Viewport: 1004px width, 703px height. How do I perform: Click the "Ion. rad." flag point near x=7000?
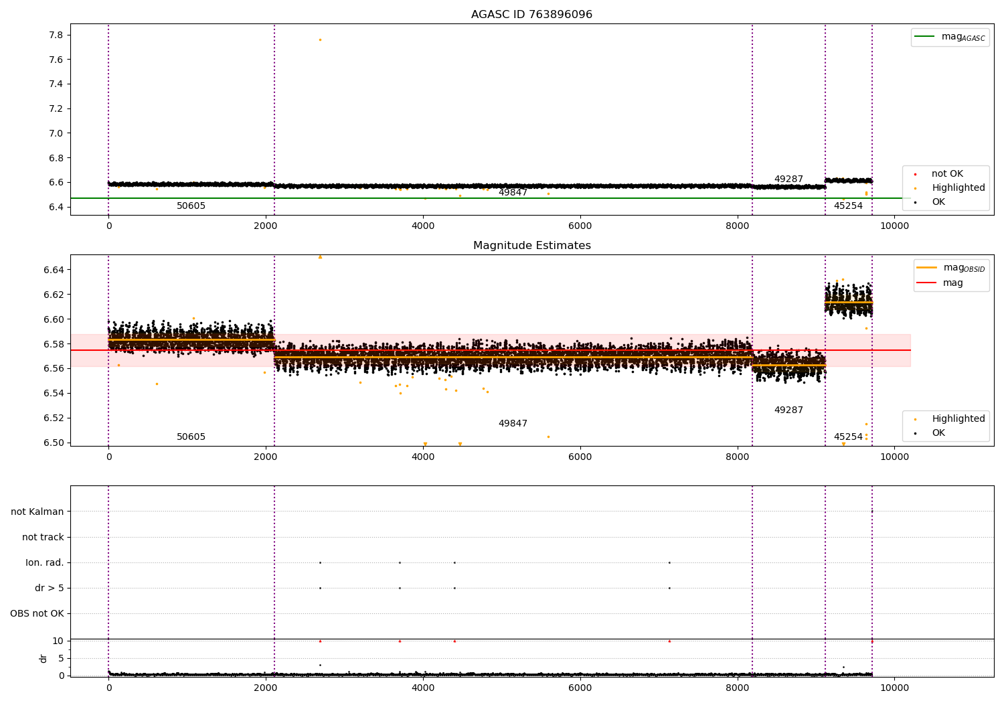click(x=669, y=562)
